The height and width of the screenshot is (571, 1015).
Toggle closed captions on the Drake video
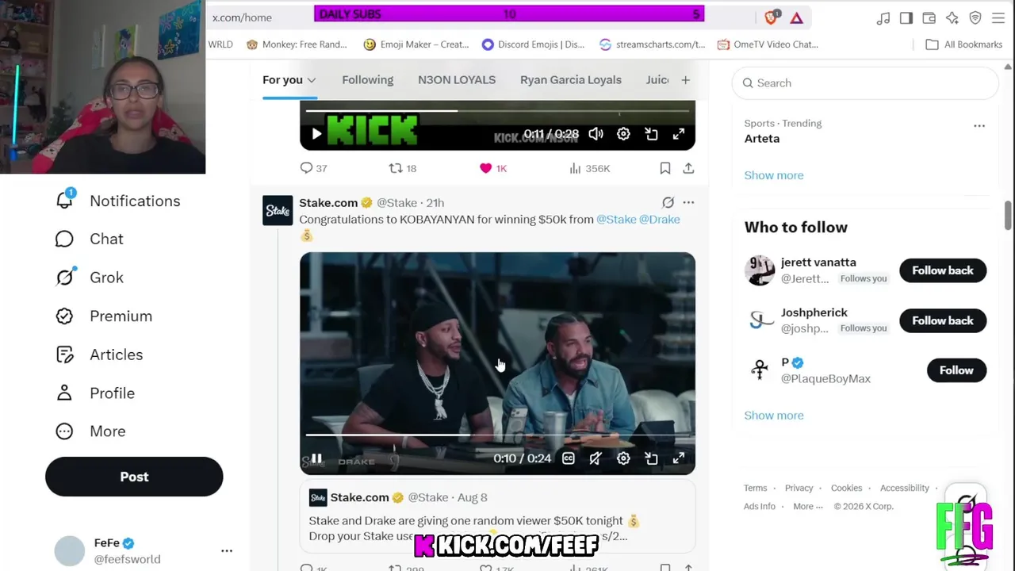coord(568,458)
